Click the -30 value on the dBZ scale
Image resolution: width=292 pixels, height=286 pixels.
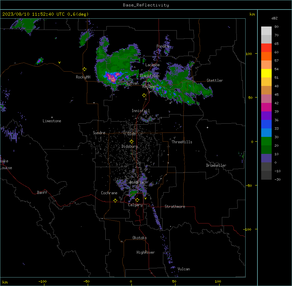[277, 179]
